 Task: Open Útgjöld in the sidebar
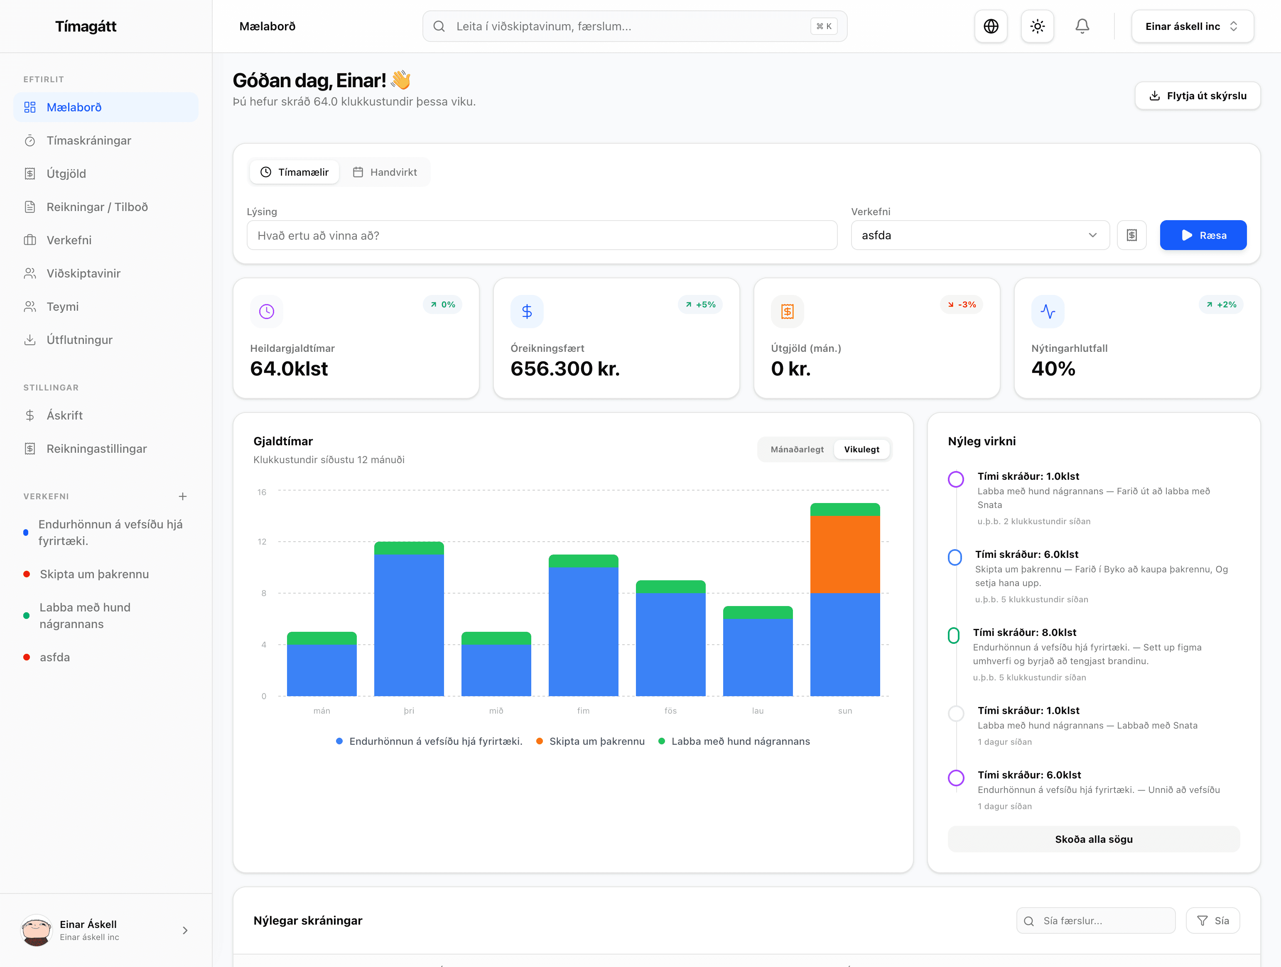tap(66, 174)
